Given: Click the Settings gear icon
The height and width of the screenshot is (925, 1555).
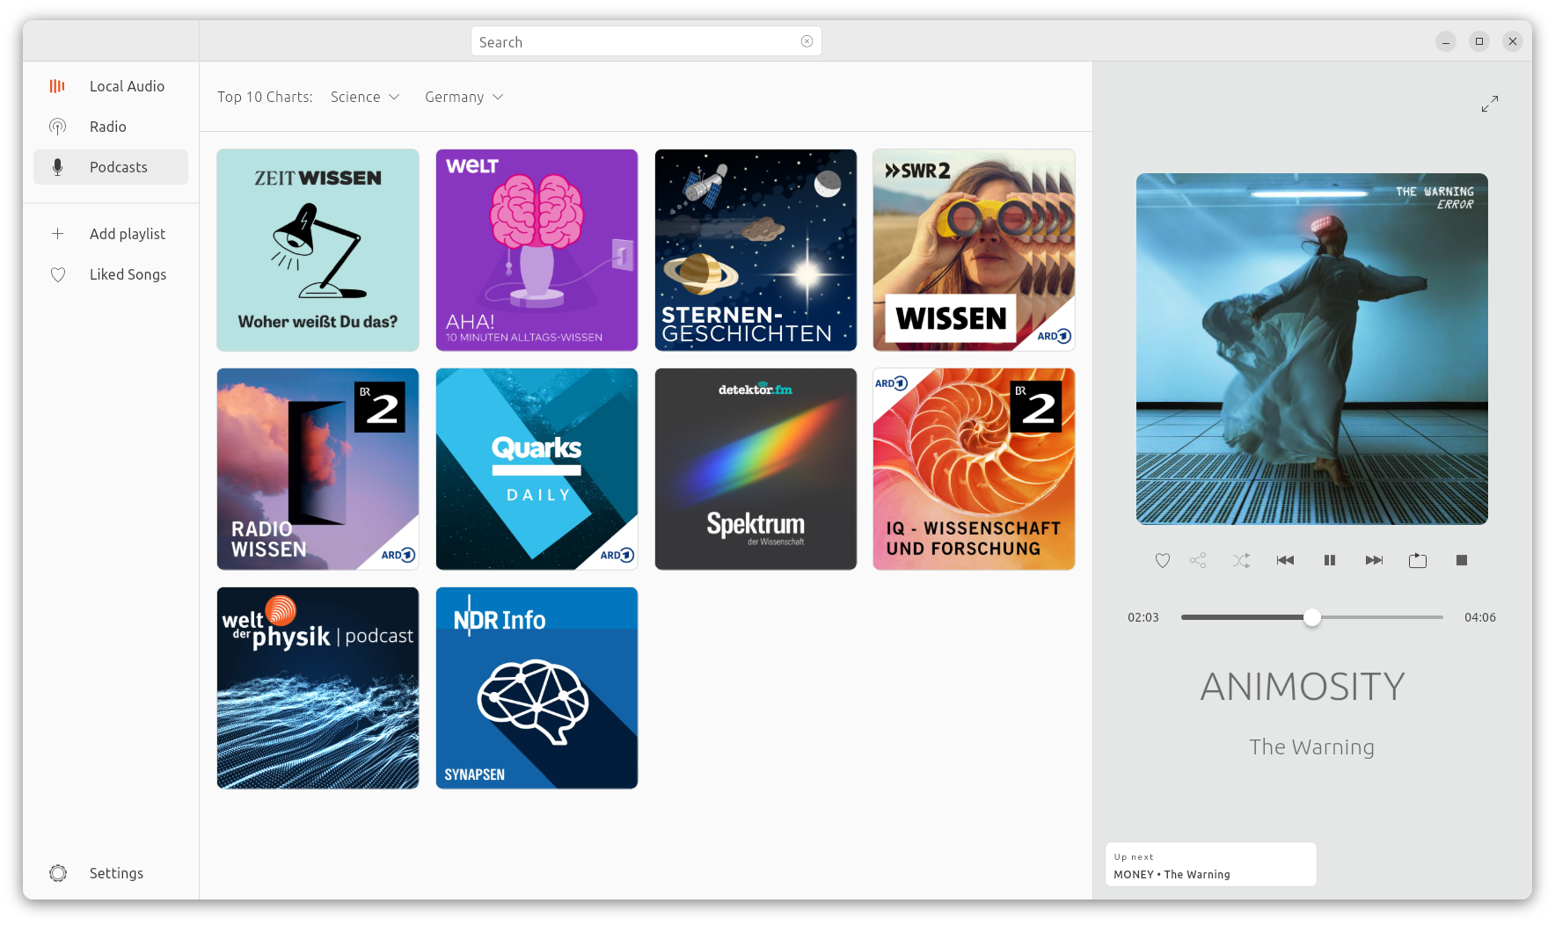Looking at the screenshot, I should tap(58, 873).
